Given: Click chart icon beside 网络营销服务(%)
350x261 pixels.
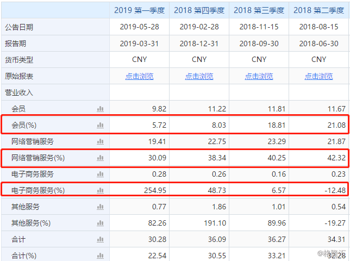Looking at the screenshot, I should [x=100, y=158].
